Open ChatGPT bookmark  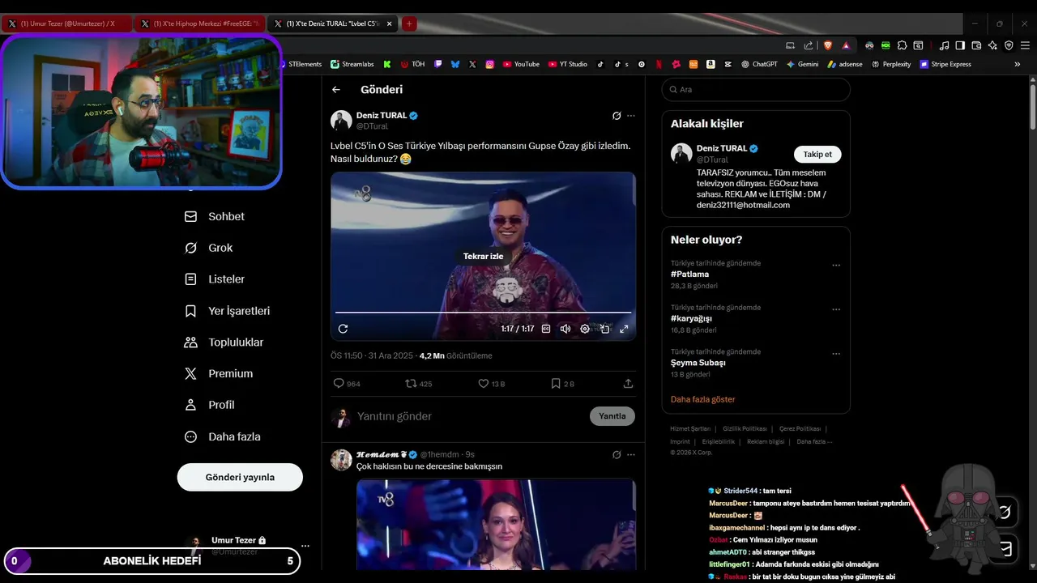click(x=759, y=64)
